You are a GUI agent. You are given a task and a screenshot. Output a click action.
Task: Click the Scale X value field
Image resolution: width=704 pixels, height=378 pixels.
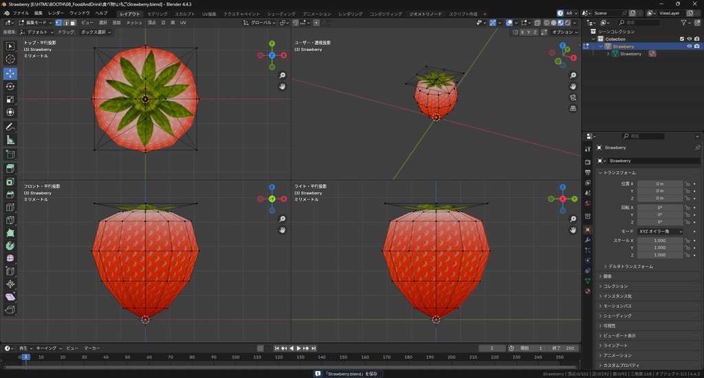coord(659,241)
